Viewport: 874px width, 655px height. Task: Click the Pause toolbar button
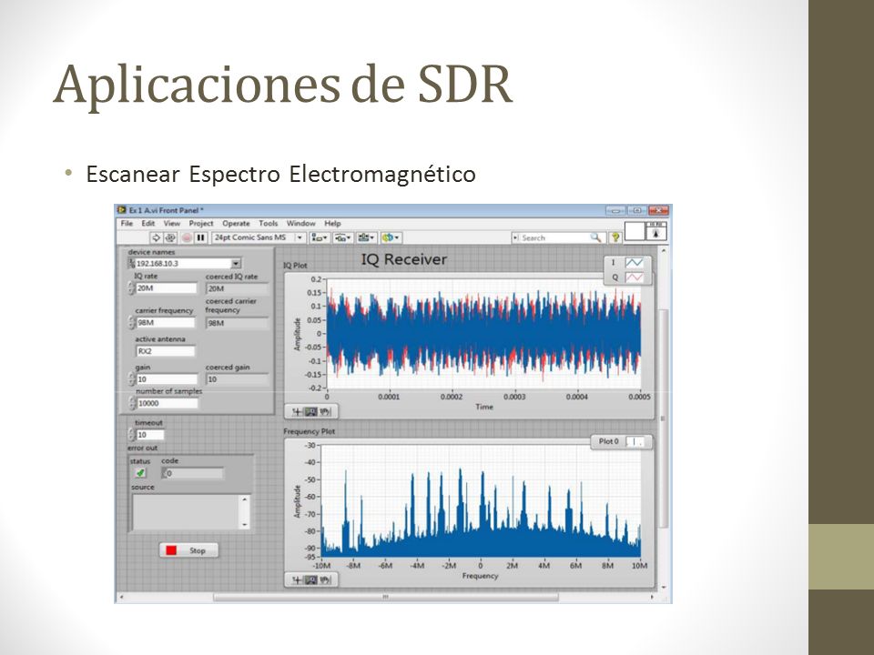(x=200, y=237)
